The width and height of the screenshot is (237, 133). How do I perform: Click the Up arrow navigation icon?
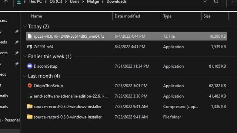(6, 1)
